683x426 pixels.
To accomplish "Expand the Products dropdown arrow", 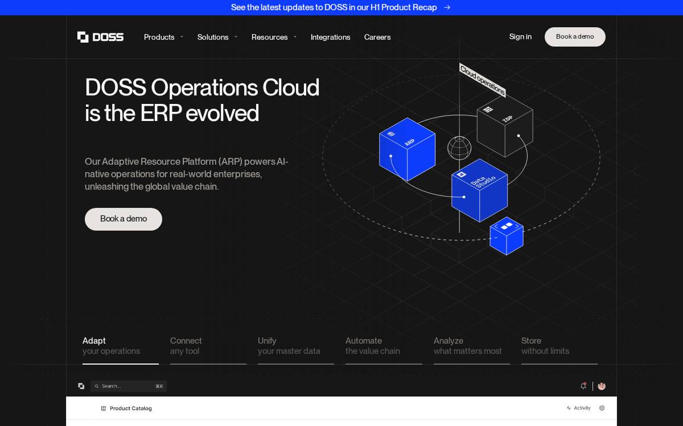I will click(x=182, y=37).
